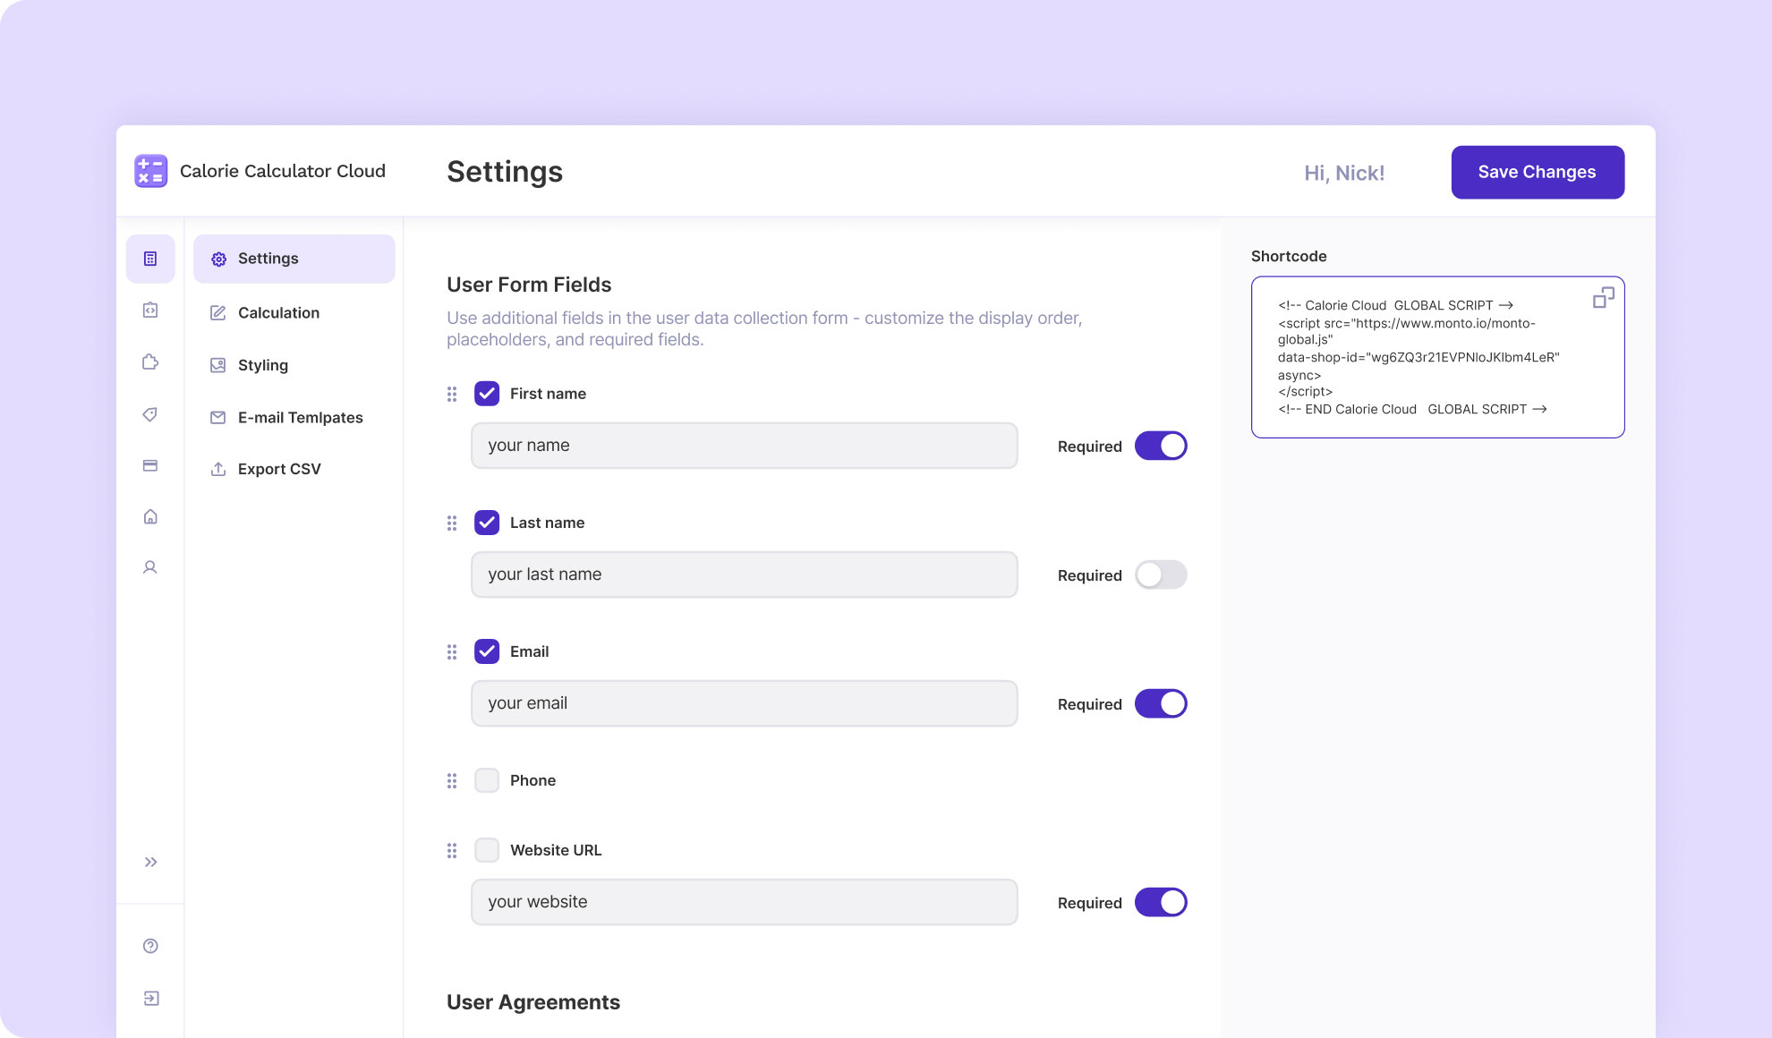The height and width of the screenshot is (1038, 1772).
Task: Click the user/profile icon in sidebar
Action: [x=150, y=567]
